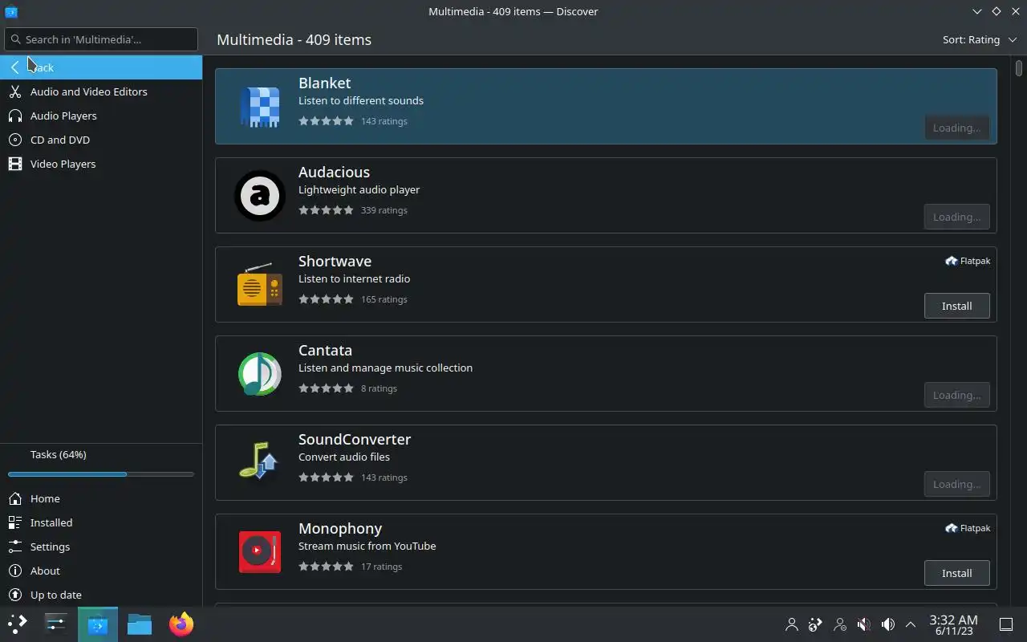
Task: Click the Loading button for Audacious
Action: (956, 217)
